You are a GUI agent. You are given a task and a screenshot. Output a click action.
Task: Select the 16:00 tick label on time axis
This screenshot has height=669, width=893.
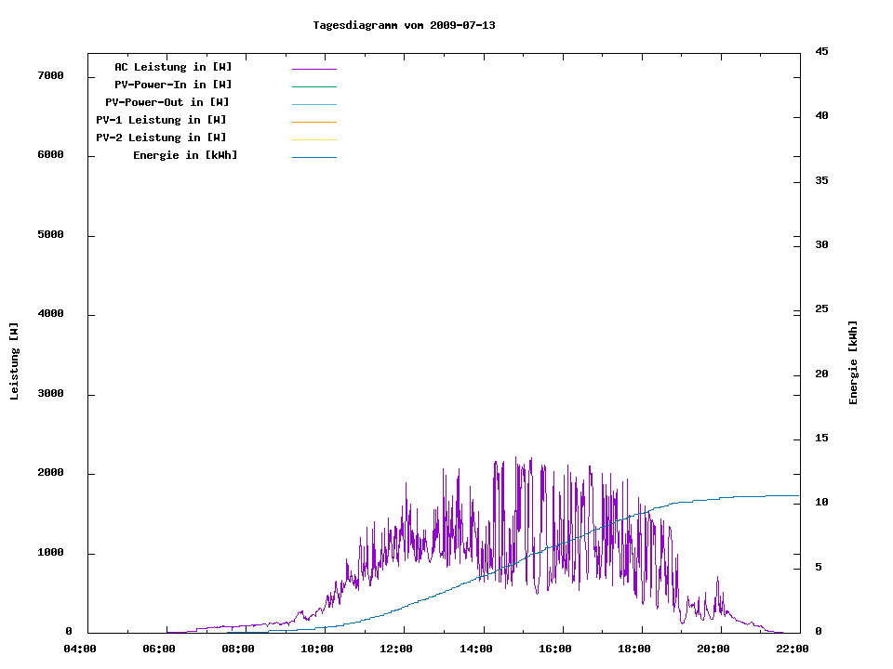[x=554, y=649]
